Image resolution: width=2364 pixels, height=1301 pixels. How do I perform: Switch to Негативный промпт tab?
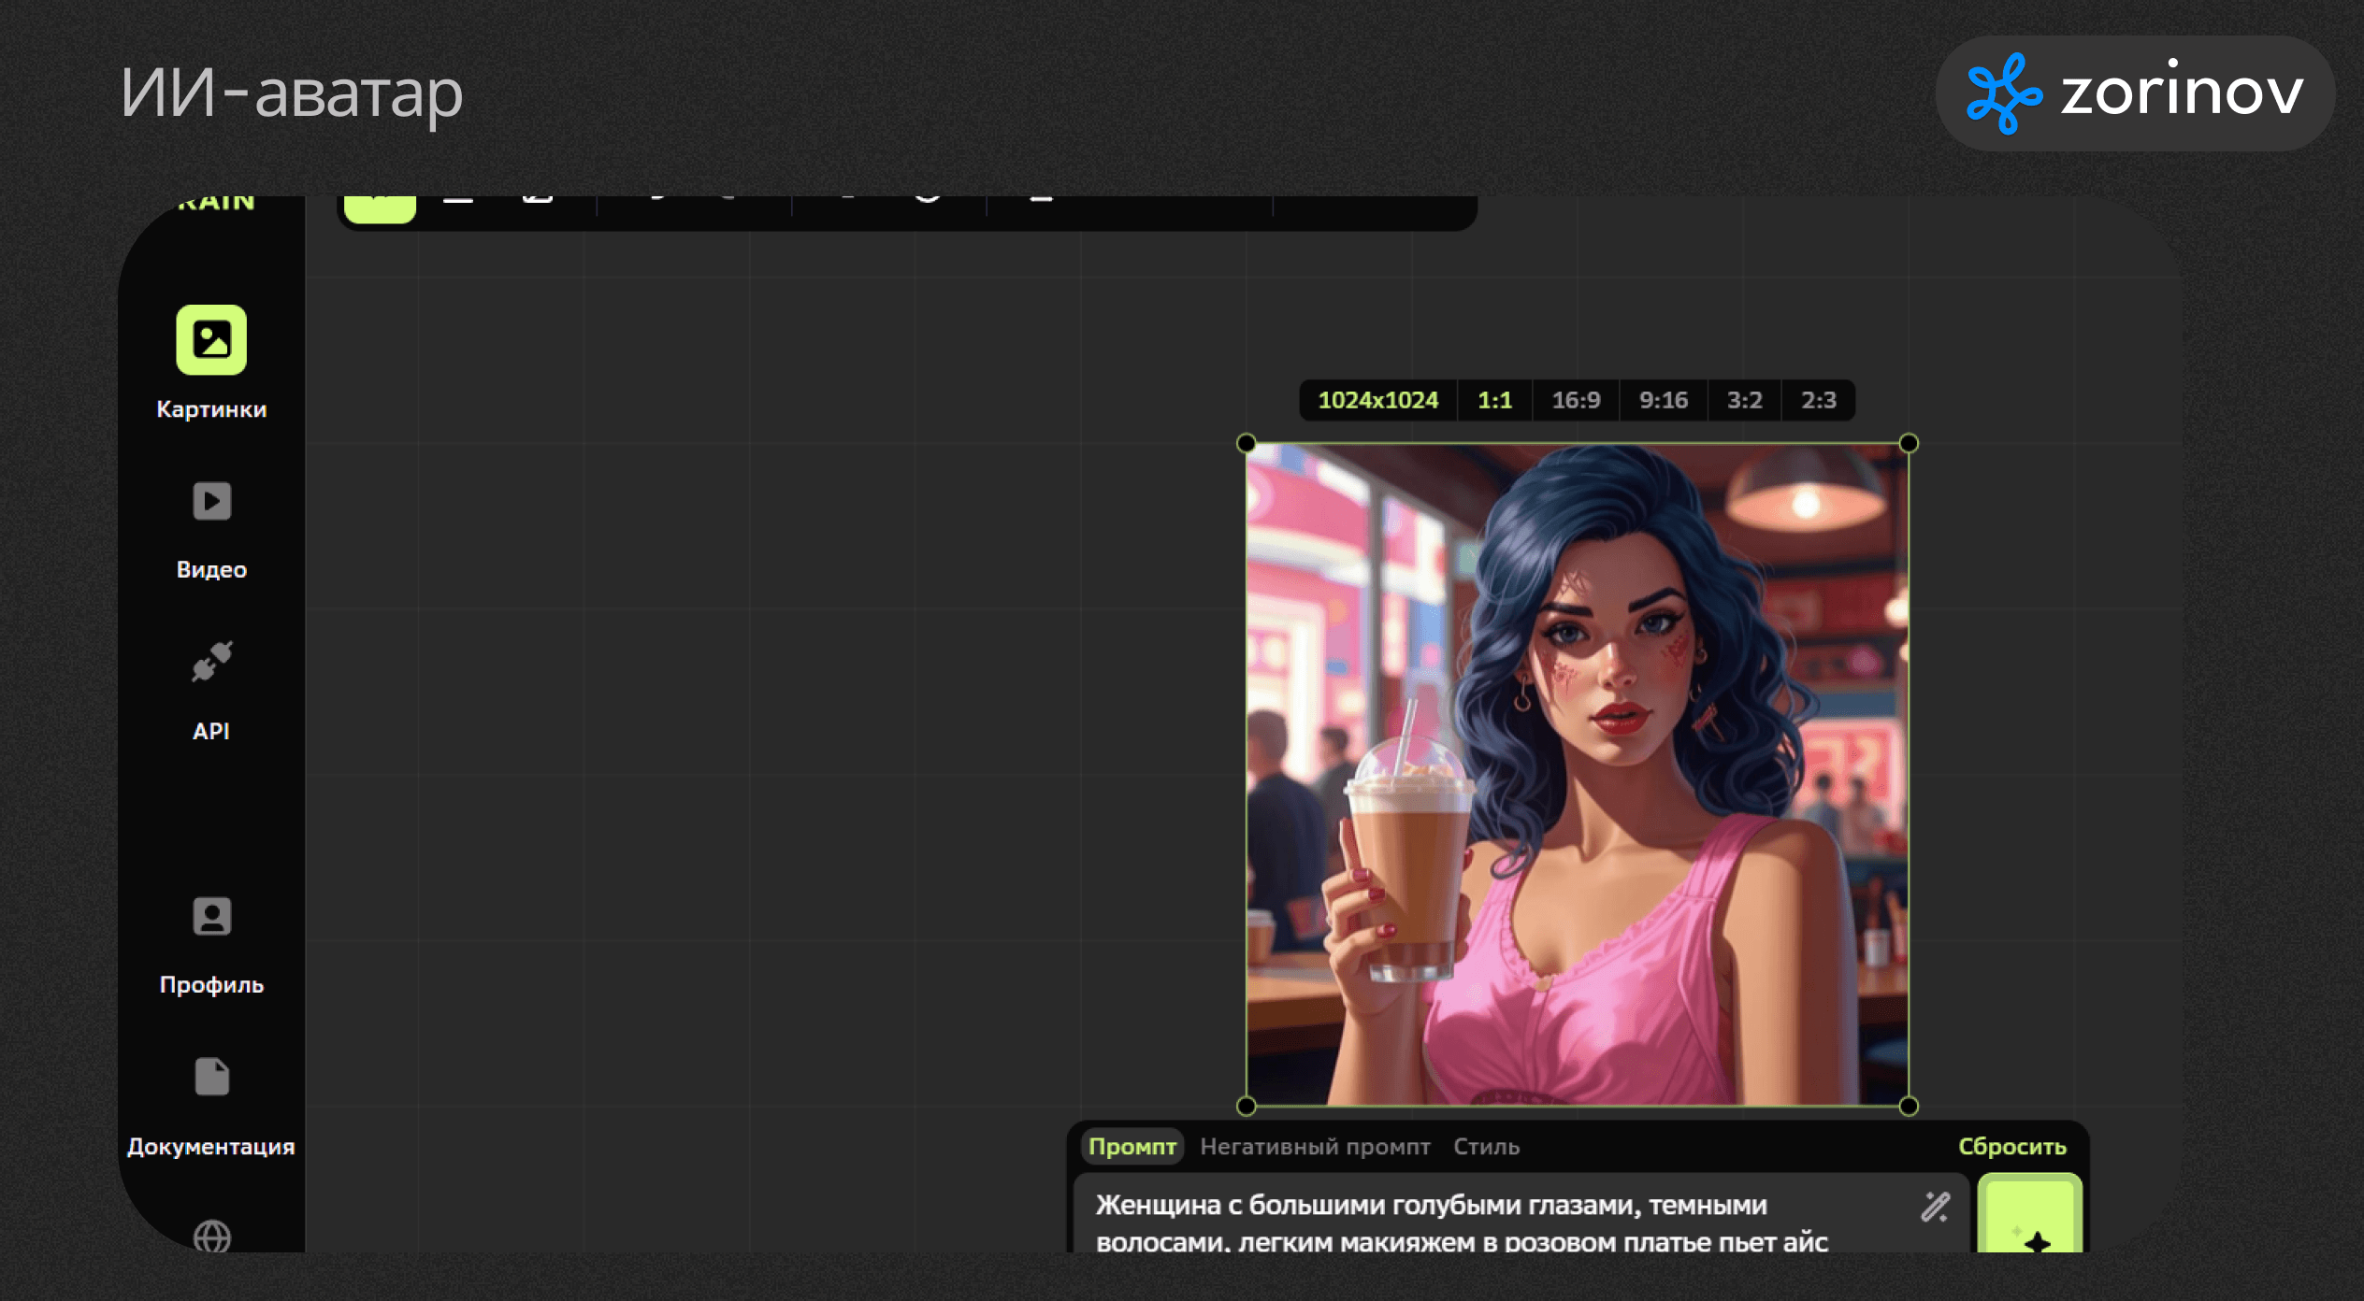1315,1147
